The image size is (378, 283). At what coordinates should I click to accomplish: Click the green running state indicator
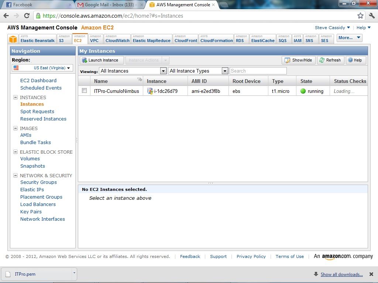point(303,91)
